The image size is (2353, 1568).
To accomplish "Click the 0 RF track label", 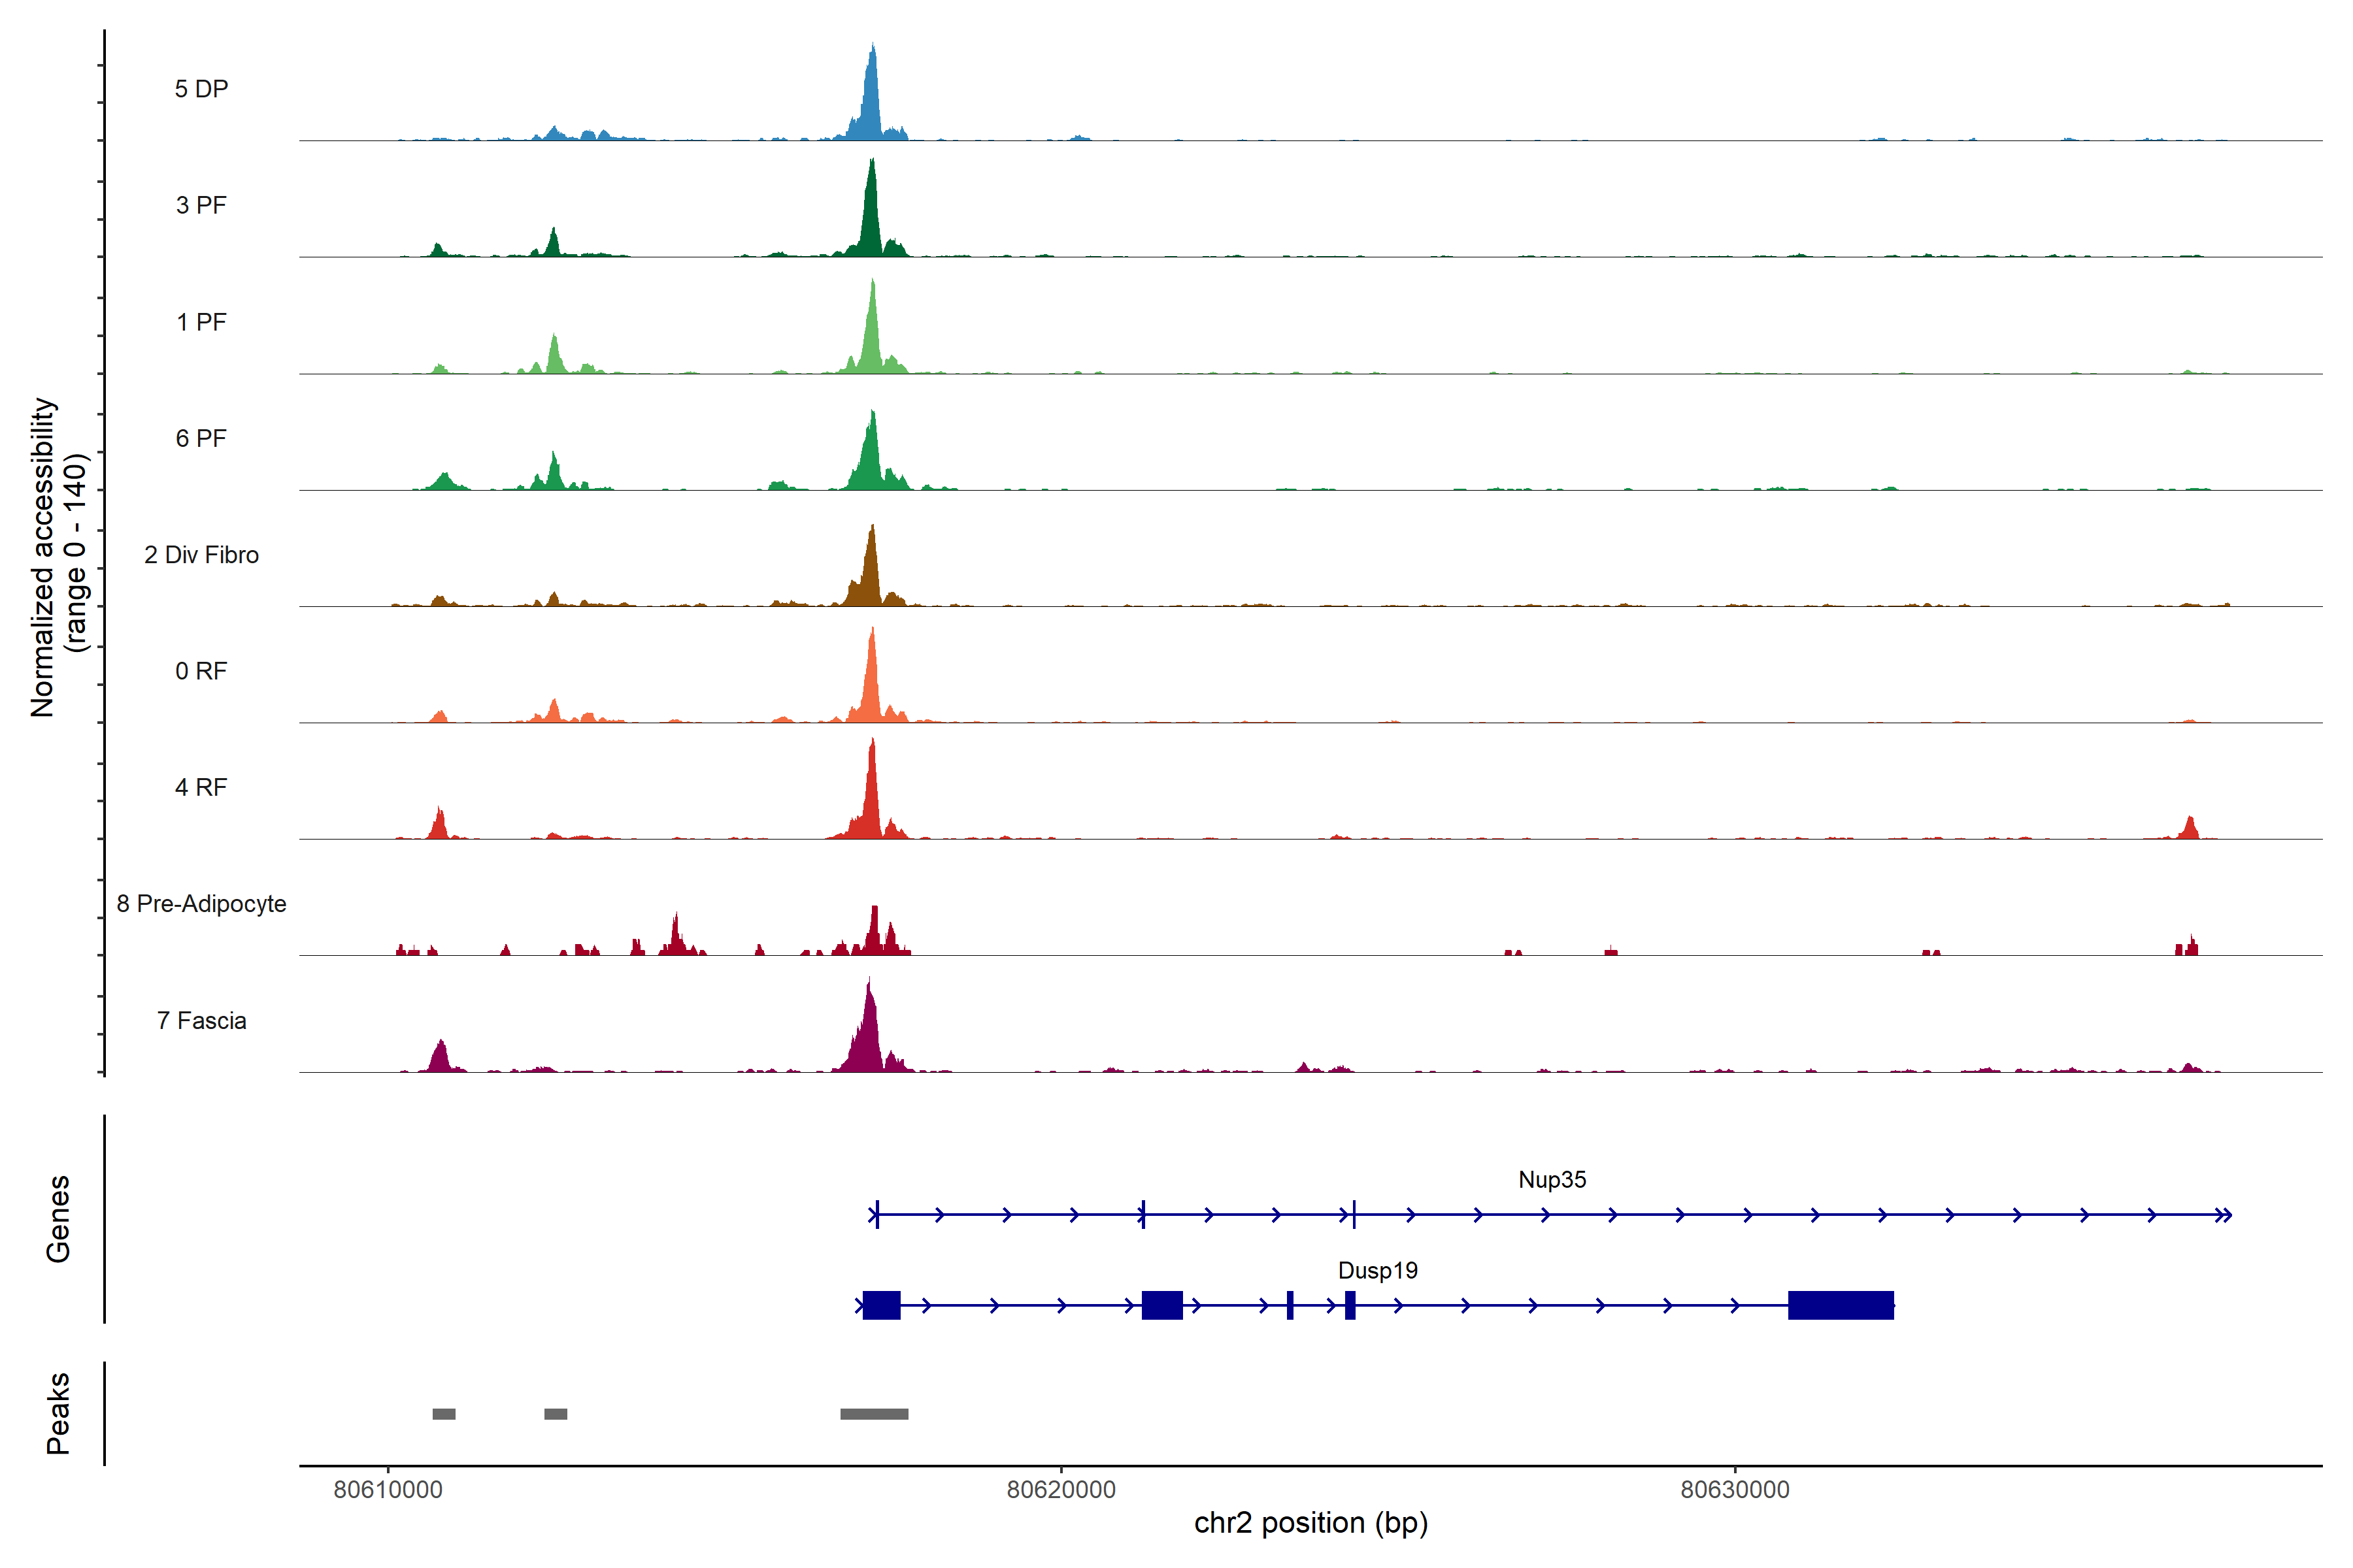I will pyautogui.click(x=201, y=671).
